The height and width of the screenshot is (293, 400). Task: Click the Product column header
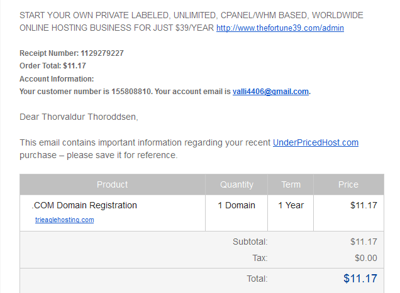pyautogui.click(x=112, y=184)
